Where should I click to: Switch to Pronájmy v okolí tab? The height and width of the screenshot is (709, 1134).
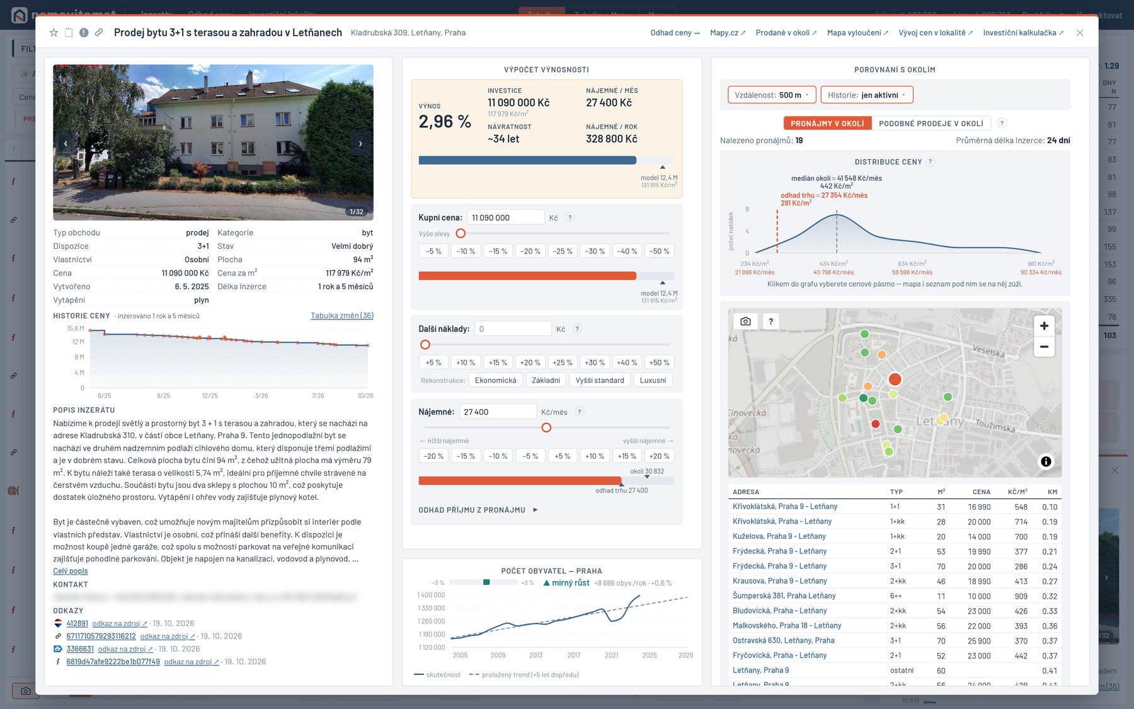click(x=827, y=124)
